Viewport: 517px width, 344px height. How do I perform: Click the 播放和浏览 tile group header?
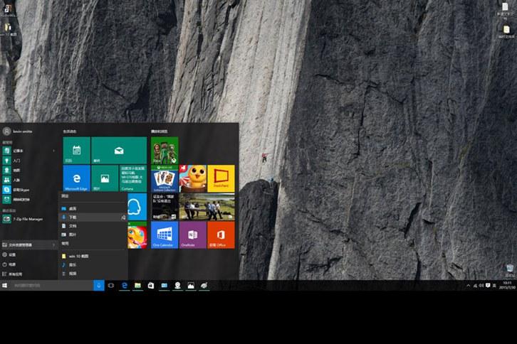pos(160,131)
